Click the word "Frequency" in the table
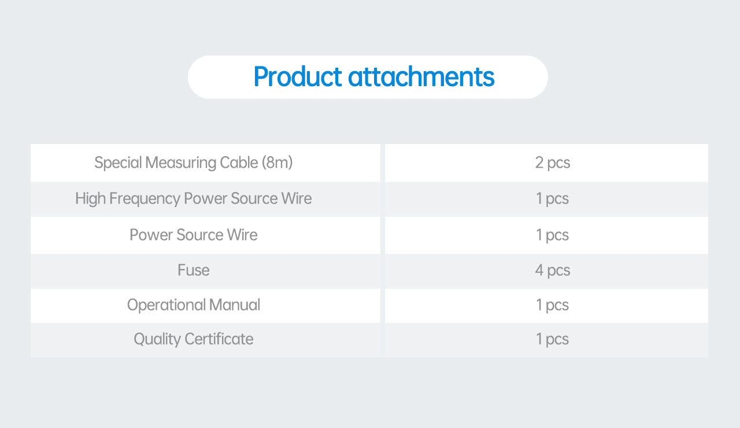 point(144,199)
